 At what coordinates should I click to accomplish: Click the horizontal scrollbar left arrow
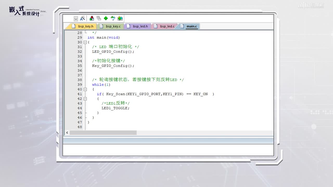point(67,133)
